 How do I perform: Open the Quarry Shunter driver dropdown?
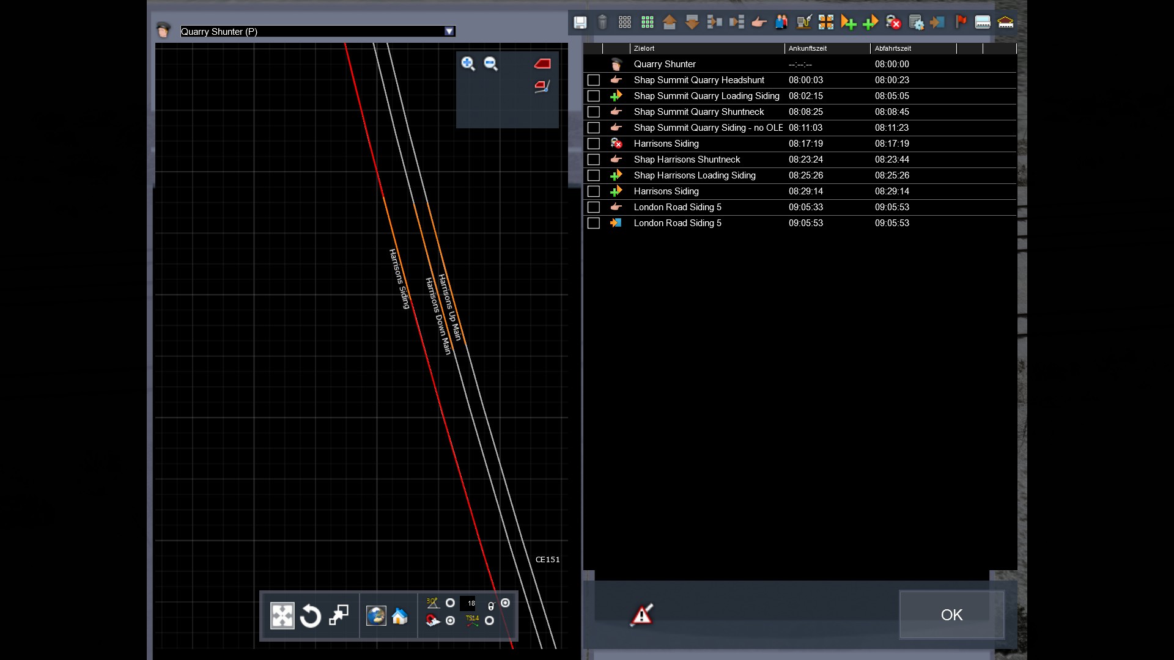coord(449,31)
